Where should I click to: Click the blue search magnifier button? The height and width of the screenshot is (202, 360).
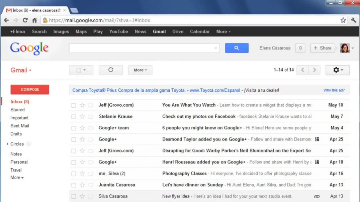(237, 48)
